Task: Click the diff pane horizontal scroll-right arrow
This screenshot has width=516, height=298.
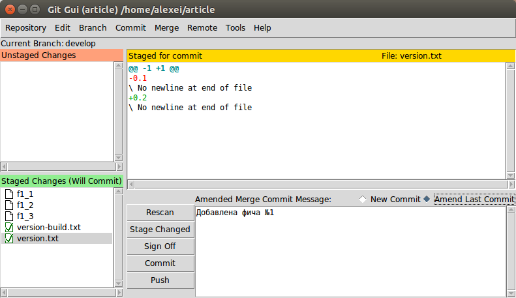Action: click(x=511, y=185)
